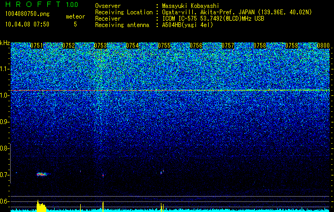Click the 1.0 frequency axis label
This screenshot has height=212, width=334.
(x=4, y=96)
